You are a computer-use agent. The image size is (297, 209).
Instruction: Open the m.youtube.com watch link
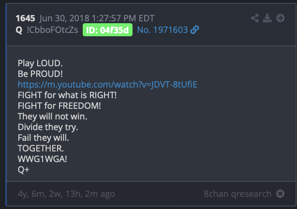107,85
